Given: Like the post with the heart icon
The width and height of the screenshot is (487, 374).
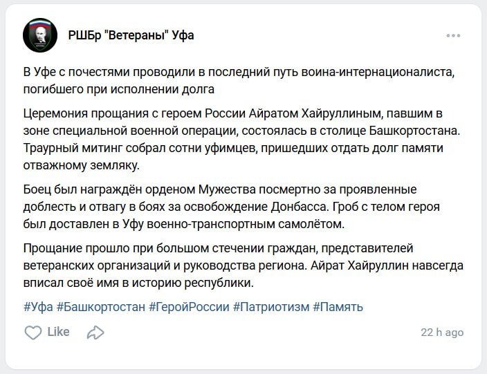Looking at the screenshot, I should (x=33, y=333).
